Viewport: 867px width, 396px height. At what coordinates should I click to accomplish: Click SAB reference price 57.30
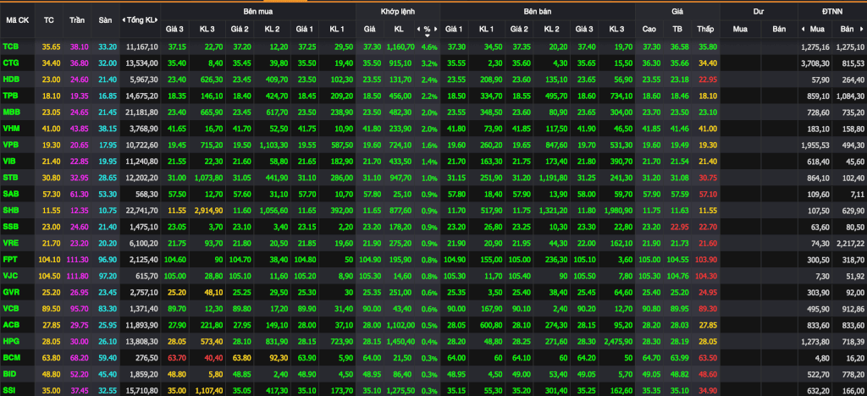(x=51, y=195)
